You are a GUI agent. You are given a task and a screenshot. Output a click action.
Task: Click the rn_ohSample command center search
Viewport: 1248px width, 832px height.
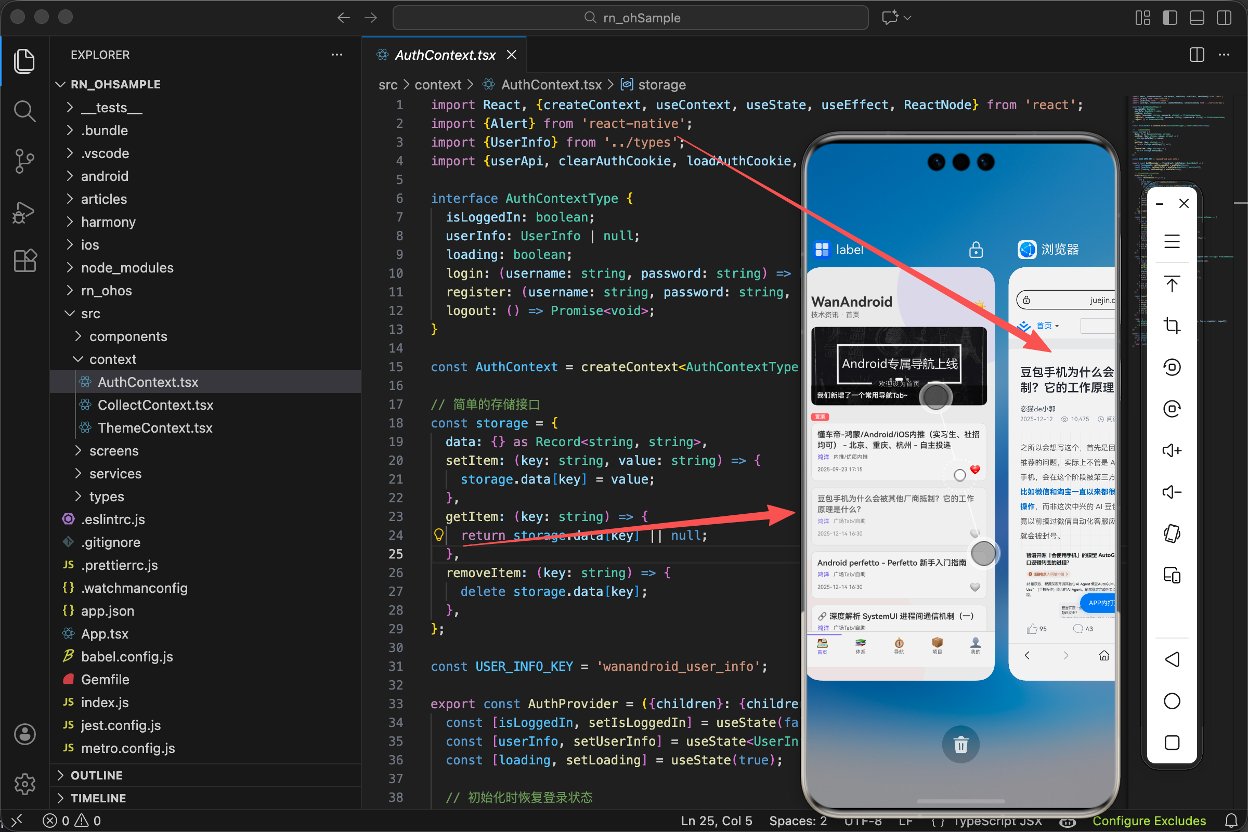point(630,18)
